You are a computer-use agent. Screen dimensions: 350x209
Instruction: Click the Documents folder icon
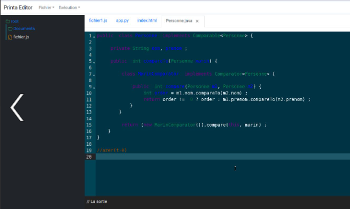point(10,29)
